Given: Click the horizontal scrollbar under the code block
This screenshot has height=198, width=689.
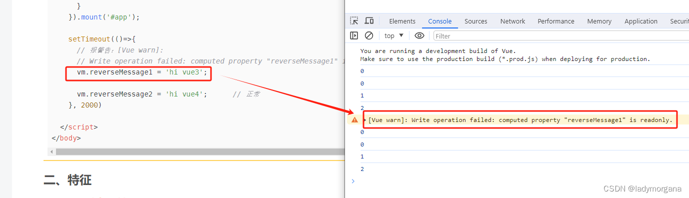Looking at the screenshot, I should pyautogui.click(x=200, y=151).
